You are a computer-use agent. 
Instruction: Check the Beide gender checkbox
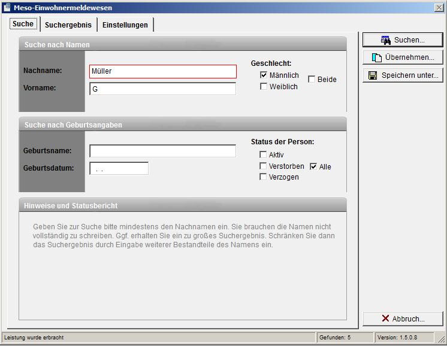tap(312, 79)
